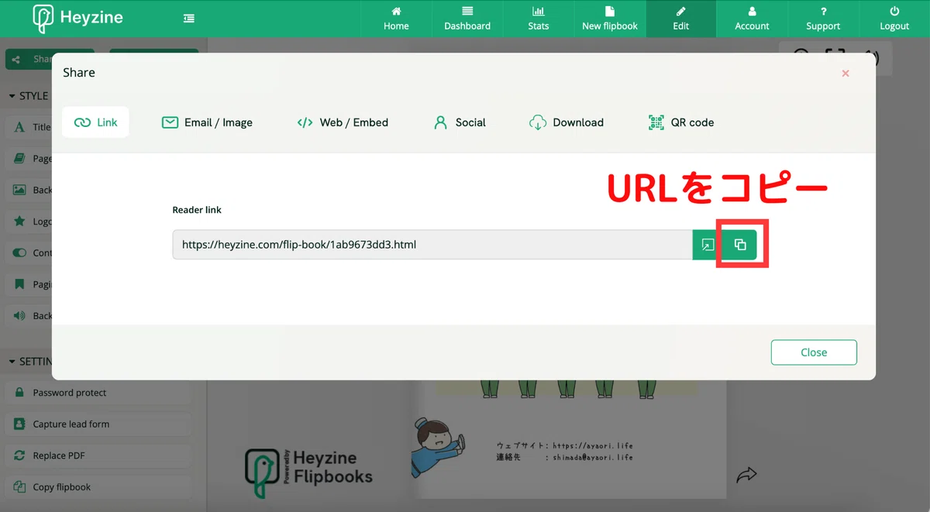Select the Link tab
This screenshot has width=930, height=512.
click(x=95, y=122)
